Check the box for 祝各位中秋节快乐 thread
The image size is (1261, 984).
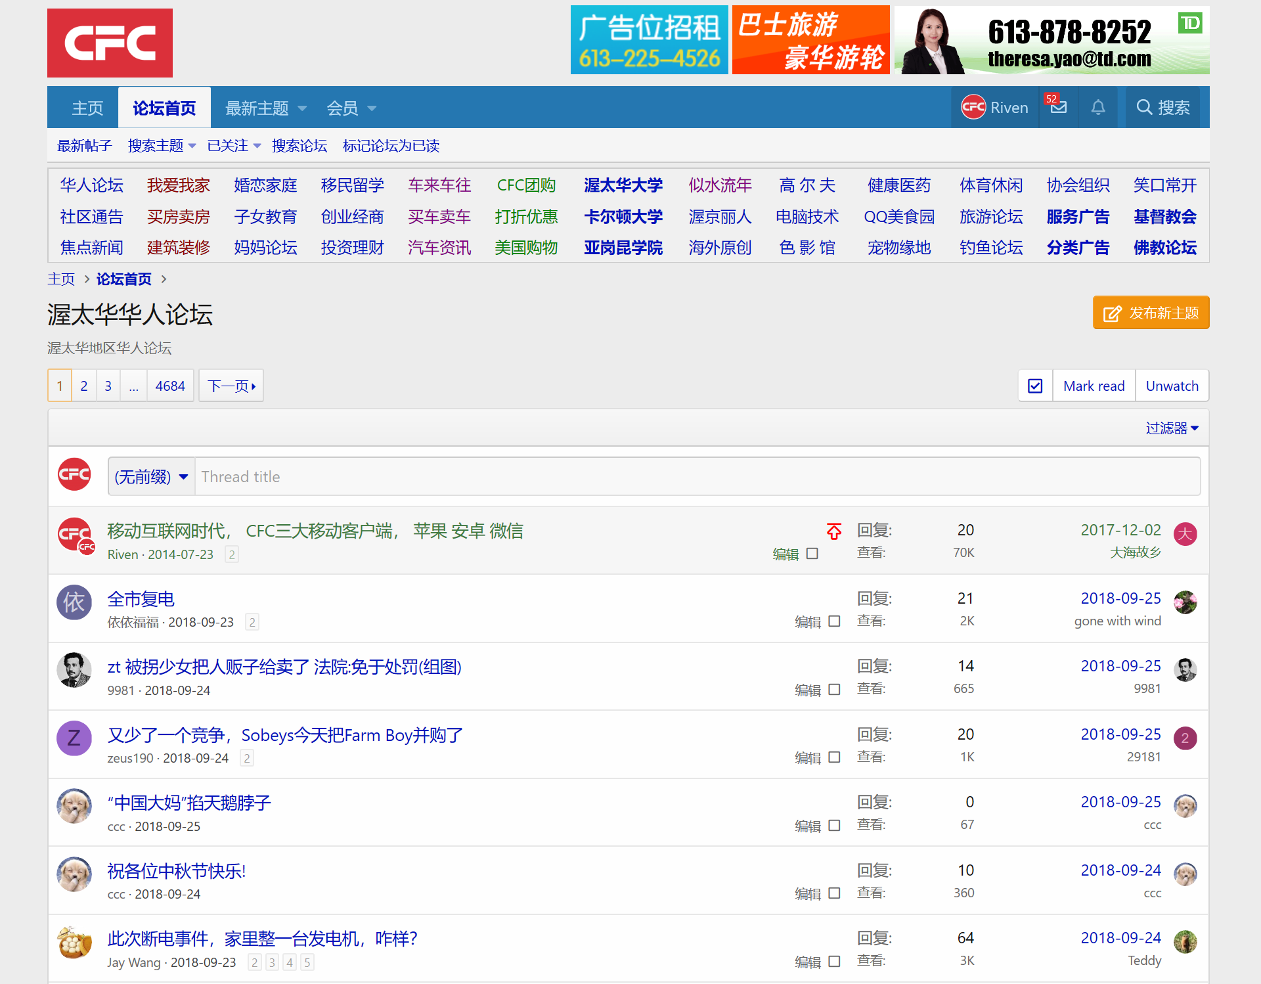pyautogui.click(x=834, y=893)
